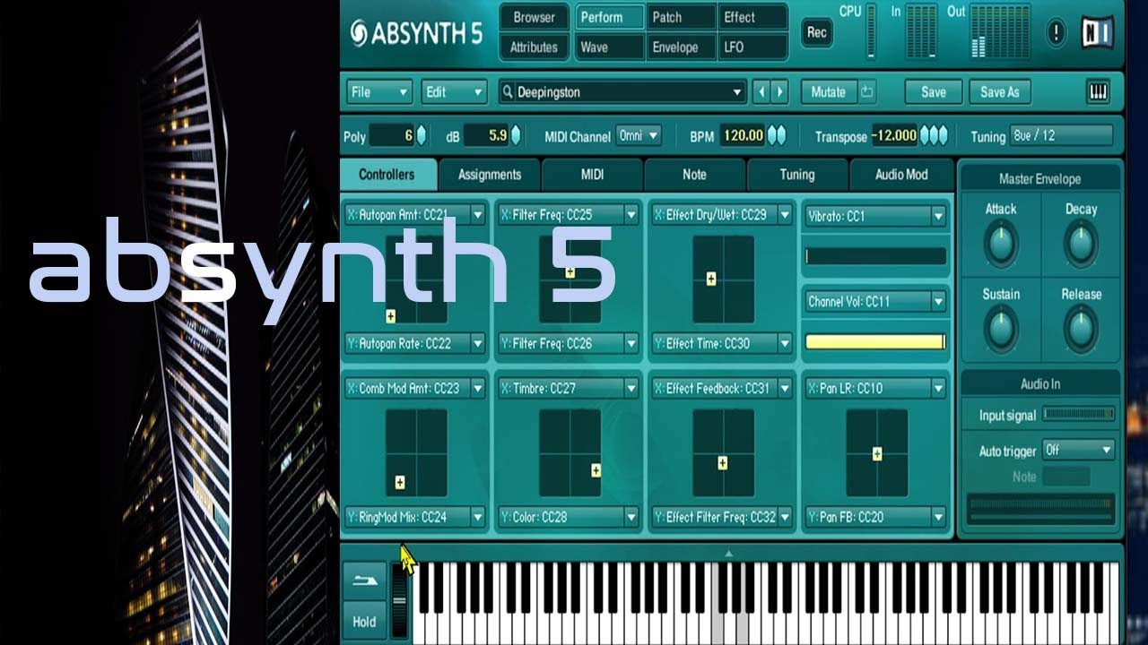Switch to the Browser page
The width and height of the screenshot is (1148, 645).
coord(534,17)
